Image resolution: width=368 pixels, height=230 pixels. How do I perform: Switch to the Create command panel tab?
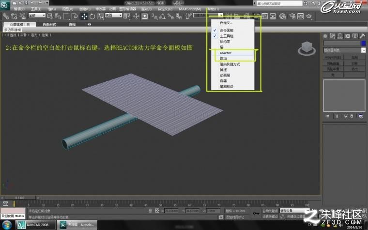[325, 36]
